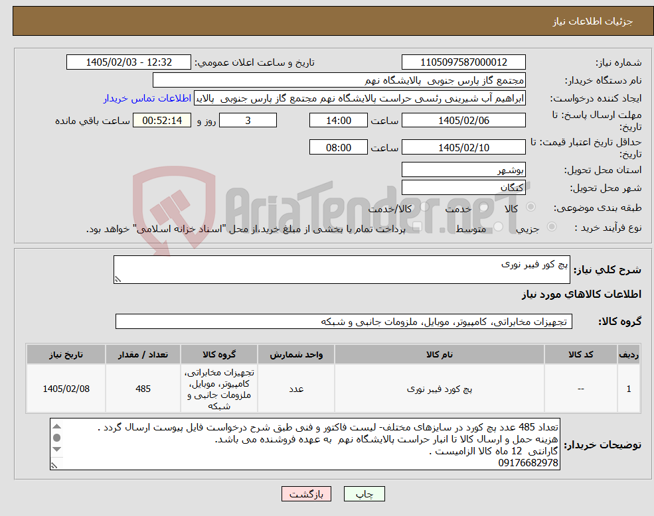The height and width of the screenshot is (516, 654).
Task: Click the goods group cell in table row
Action: tap(219, 389)
